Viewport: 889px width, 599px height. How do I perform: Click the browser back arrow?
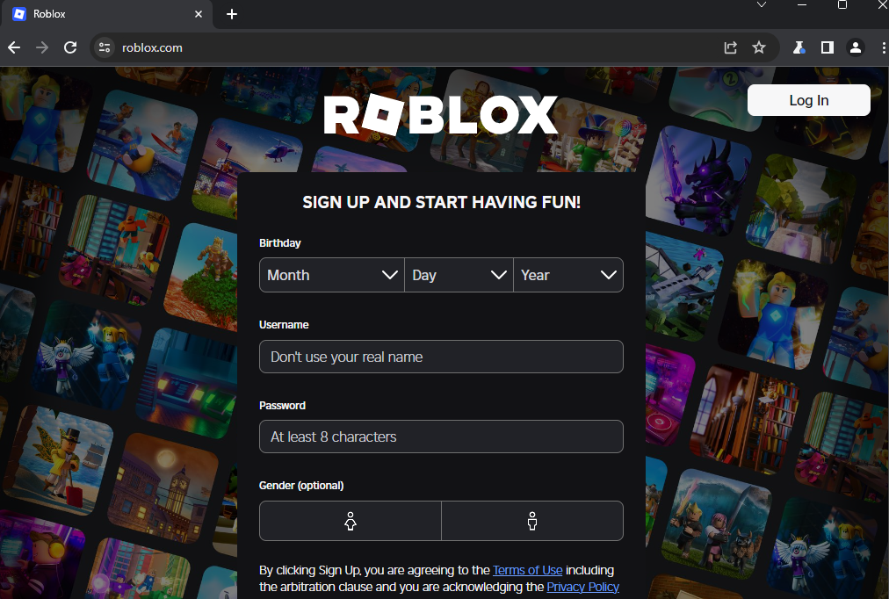coord(14,47)
